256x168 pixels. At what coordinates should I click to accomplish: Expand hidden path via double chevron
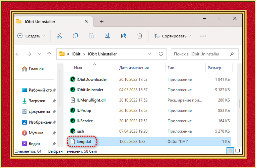pyautogui.click(x=68, y=54)
